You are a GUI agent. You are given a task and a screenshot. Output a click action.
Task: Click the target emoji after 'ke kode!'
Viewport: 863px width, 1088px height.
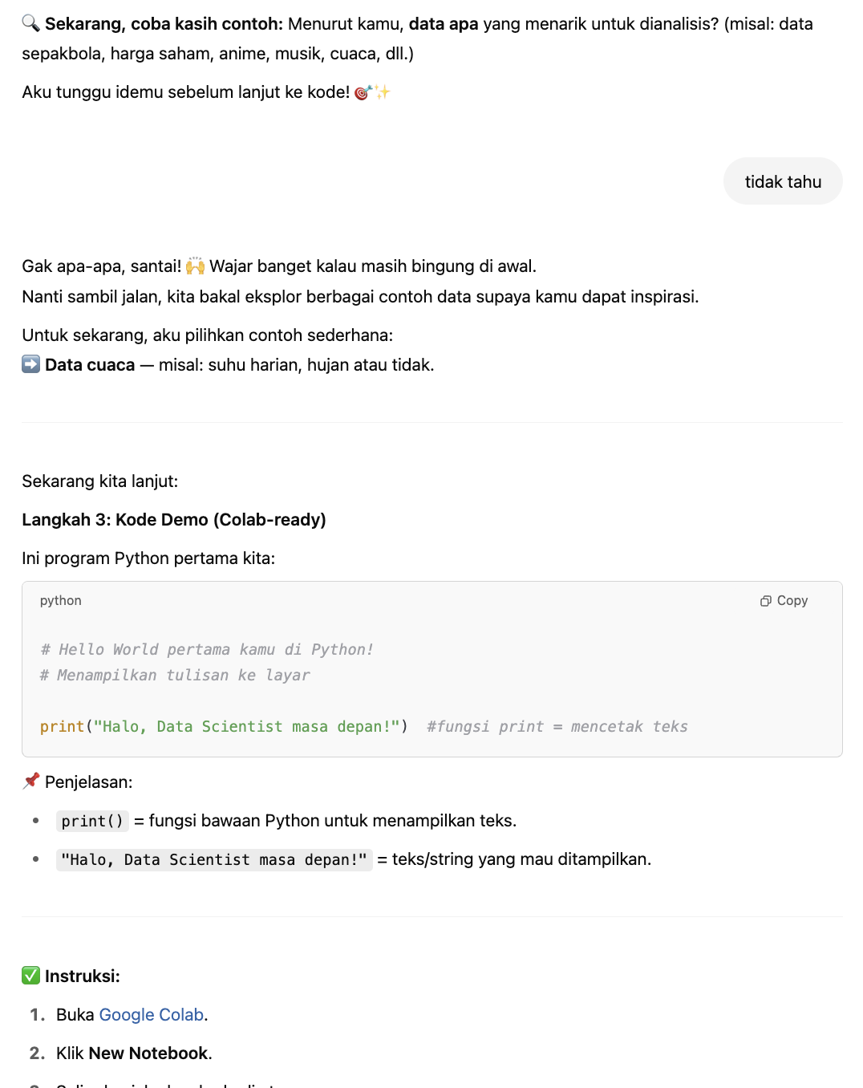click(363, 92)
